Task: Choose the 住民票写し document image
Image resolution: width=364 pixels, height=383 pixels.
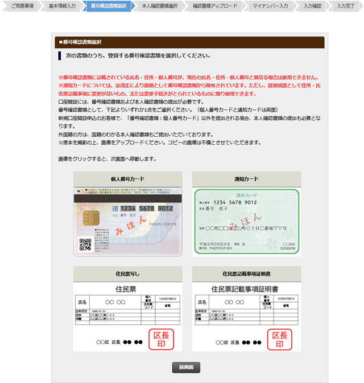Action: [x=127, y=316]
